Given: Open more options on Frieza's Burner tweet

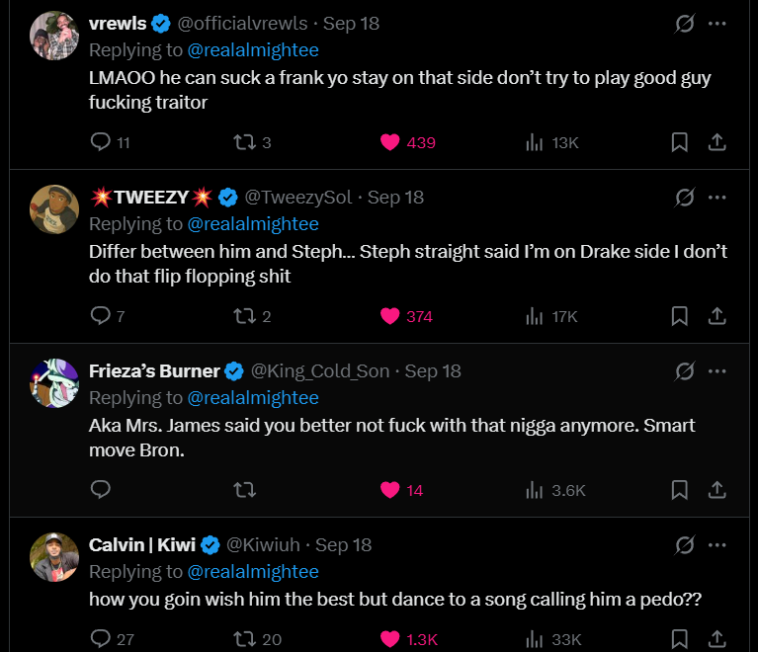Looking at the screenshot, I should [x=717, y=370].
